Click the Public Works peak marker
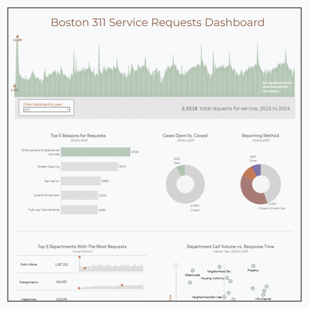This screenshot has height=309, width=309. click(x=80, y=257)
